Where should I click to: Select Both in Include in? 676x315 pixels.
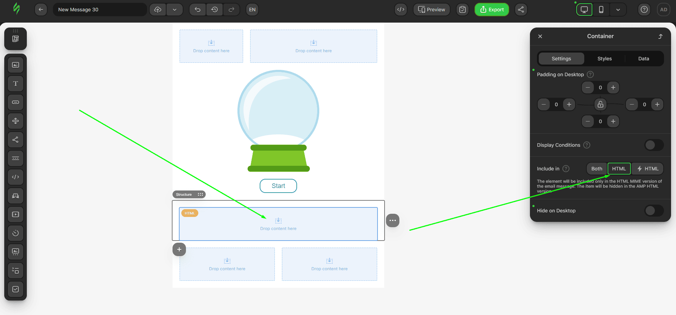(x=597, y=169)
